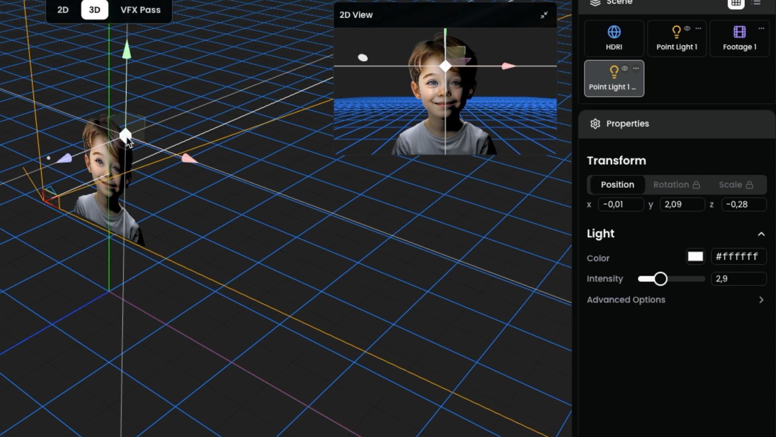Viewport: 776px width, 437px height.
Task: Edit the #ffffff hex color field
Action: 738,257
